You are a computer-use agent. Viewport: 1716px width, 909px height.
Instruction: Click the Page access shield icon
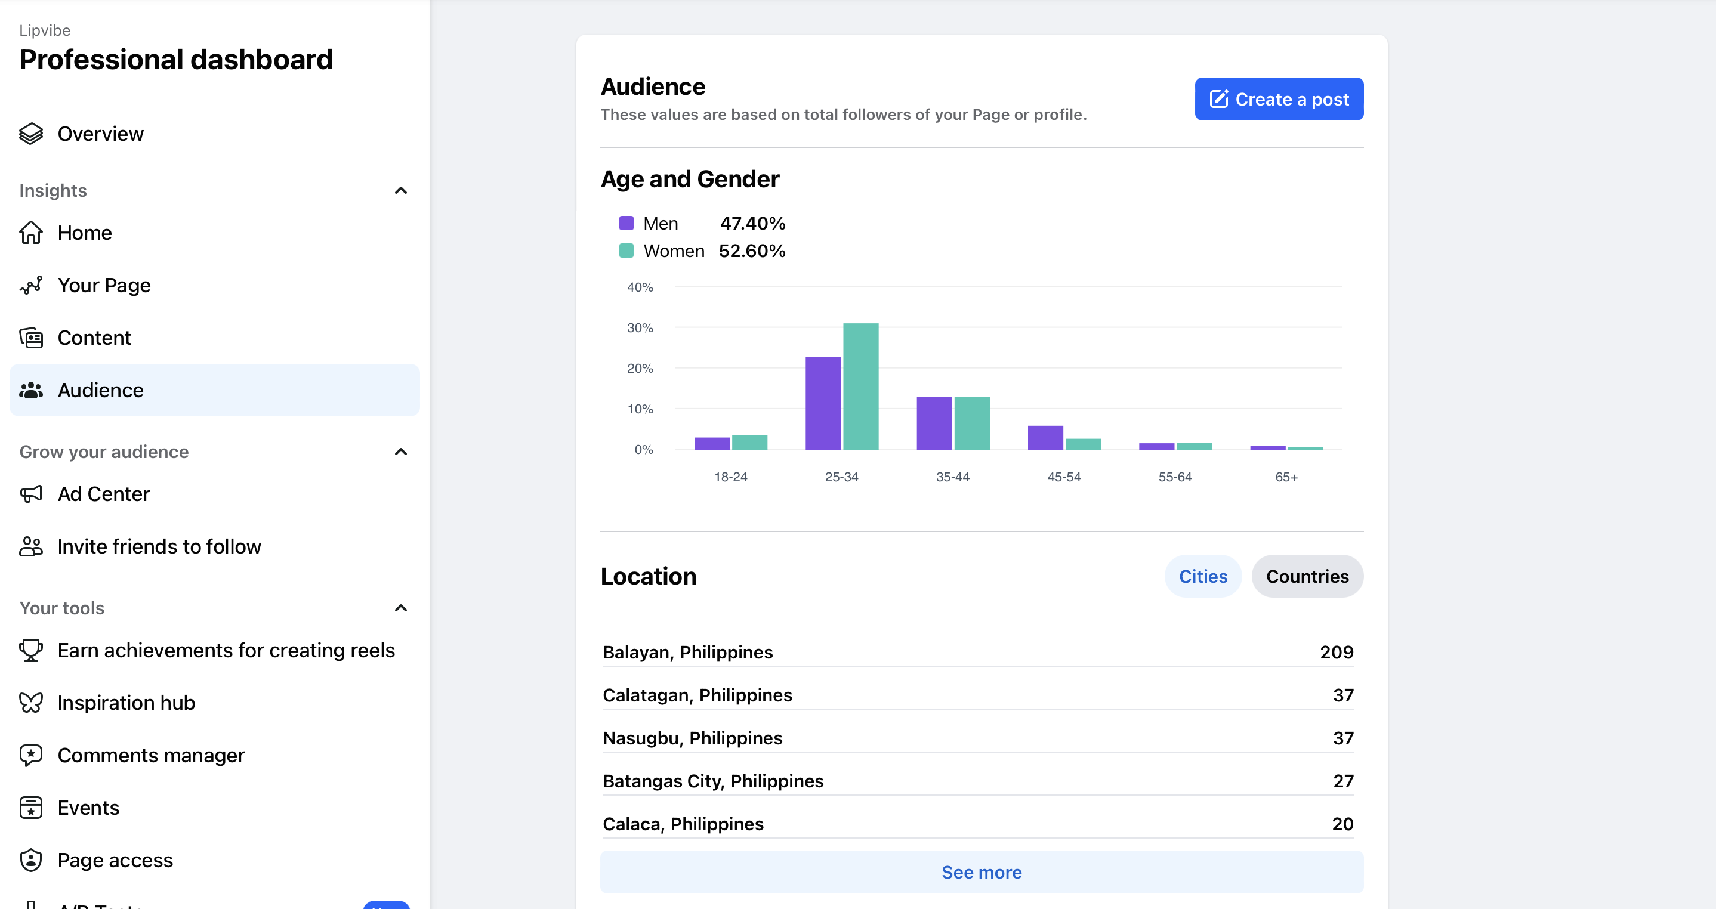click(x=30, y=860)
